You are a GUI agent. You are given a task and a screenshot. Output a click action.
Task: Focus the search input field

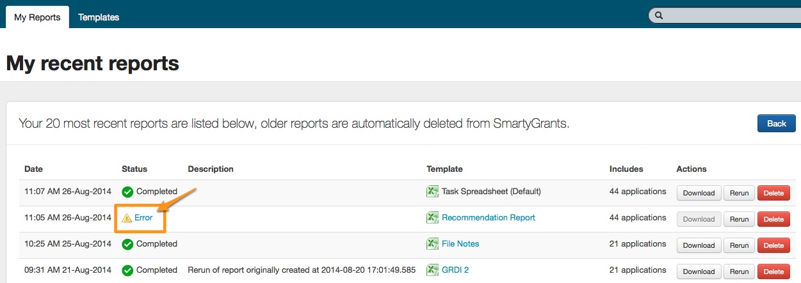pos(730,16)
